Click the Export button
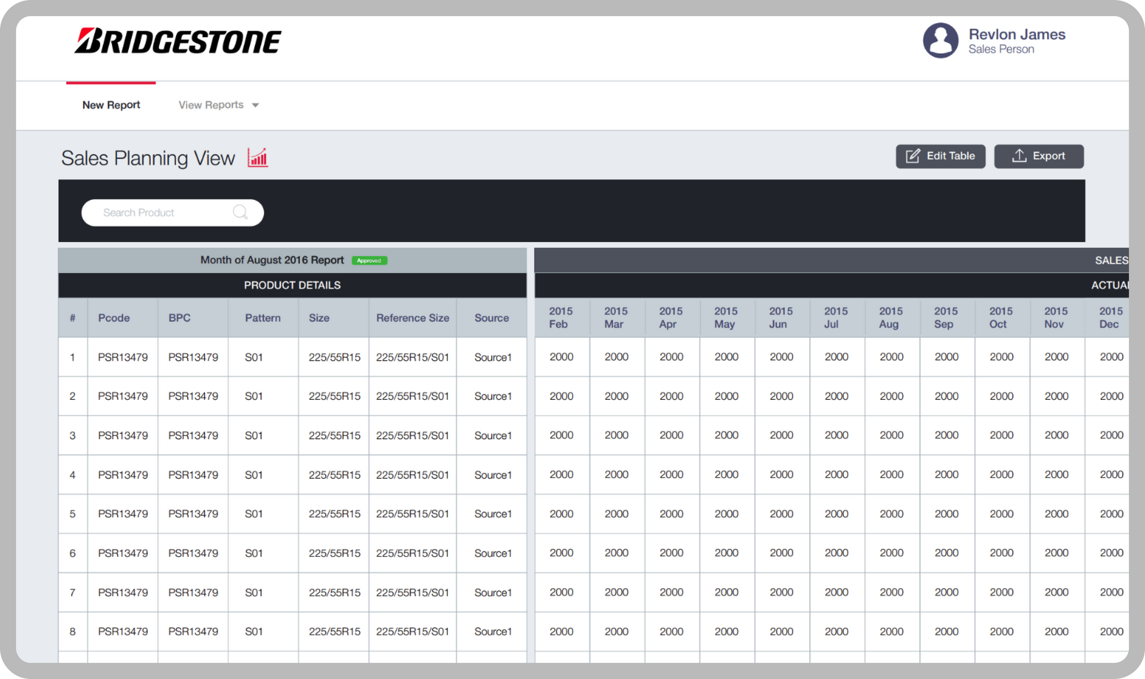 coord(1039,156)
